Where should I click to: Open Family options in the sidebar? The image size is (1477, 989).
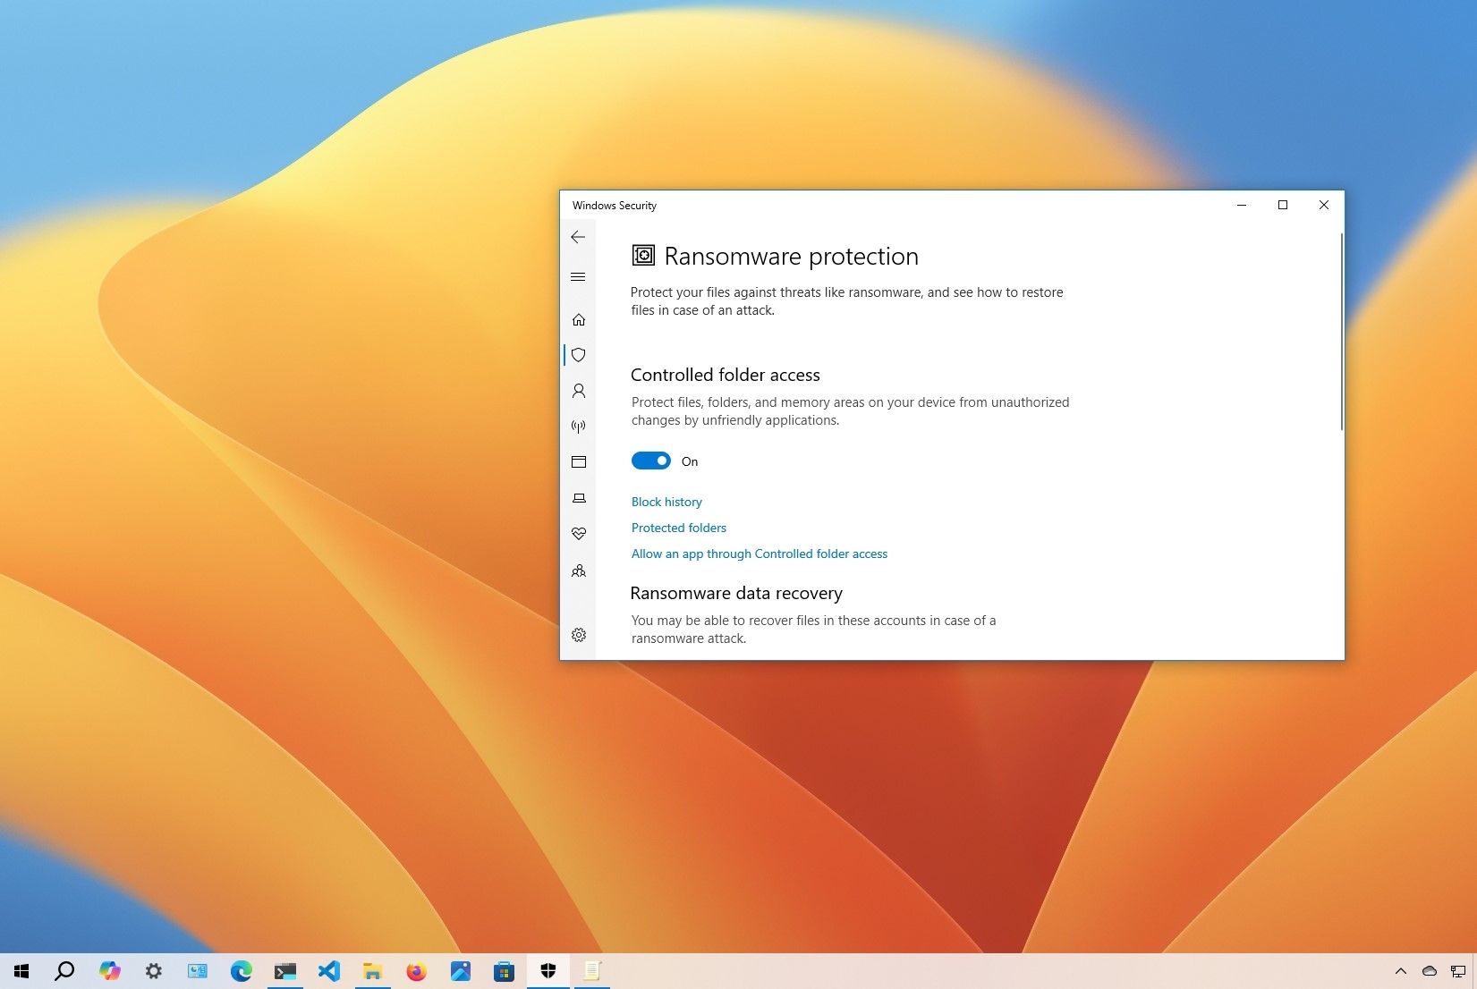pyautogui.click(x=579, y=571)
